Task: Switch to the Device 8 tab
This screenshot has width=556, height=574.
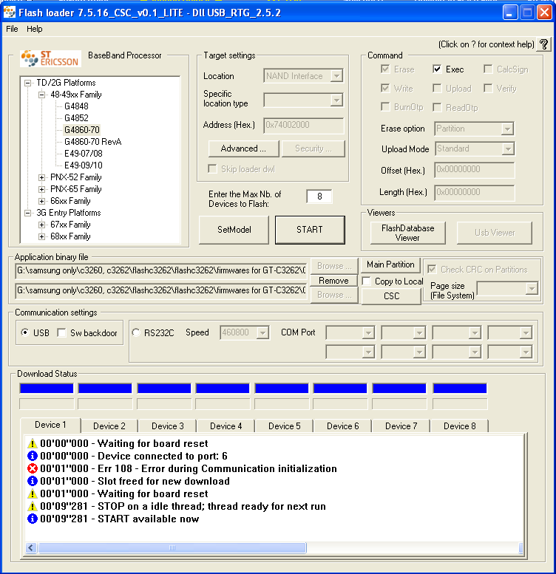Action: [459, 426]
